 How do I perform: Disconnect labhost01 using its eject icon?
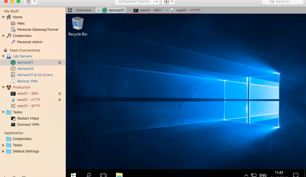[60, 62]
